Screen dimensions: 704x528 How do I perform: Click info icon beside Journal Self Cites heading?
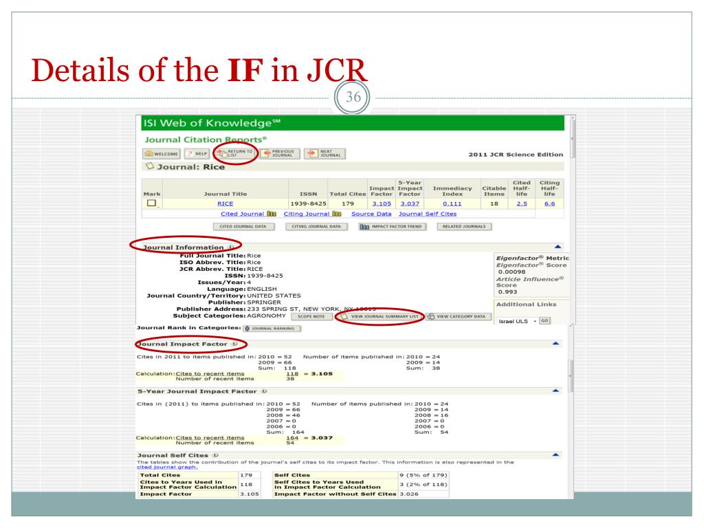tap(215, 455)
